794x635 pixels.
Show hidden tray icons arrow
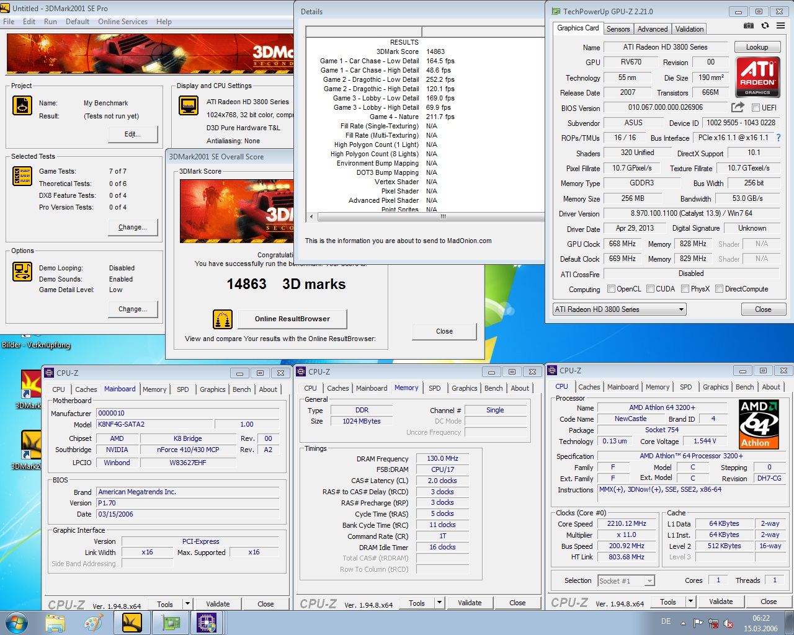(x=683, y=623)
